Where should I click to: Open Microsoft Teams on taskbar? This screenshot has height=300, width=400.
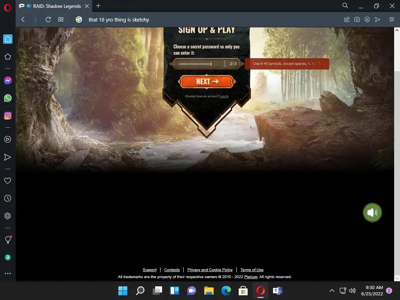(278, 291)
